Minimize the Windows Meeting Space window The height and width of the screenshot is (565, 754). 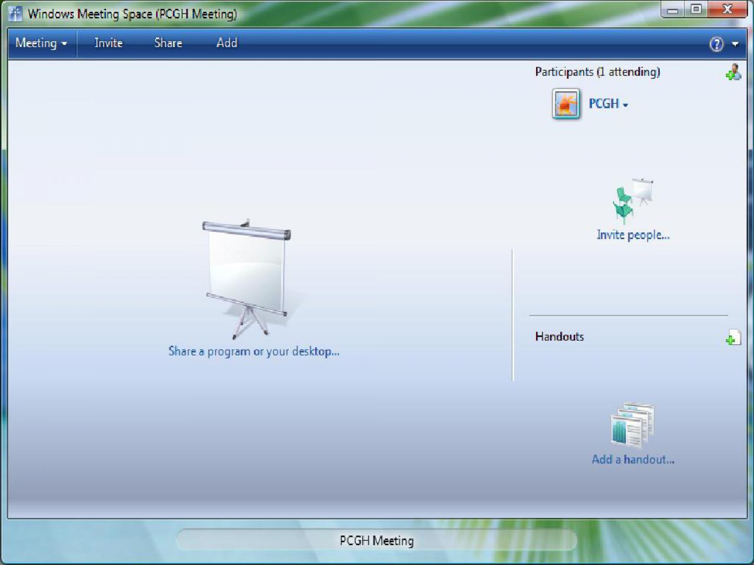tap(673, 10)
